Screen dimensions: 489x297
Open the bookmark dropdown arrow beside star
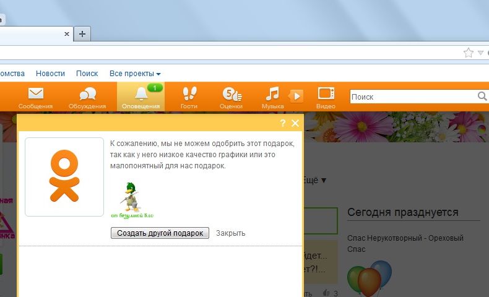coord(480,53)
